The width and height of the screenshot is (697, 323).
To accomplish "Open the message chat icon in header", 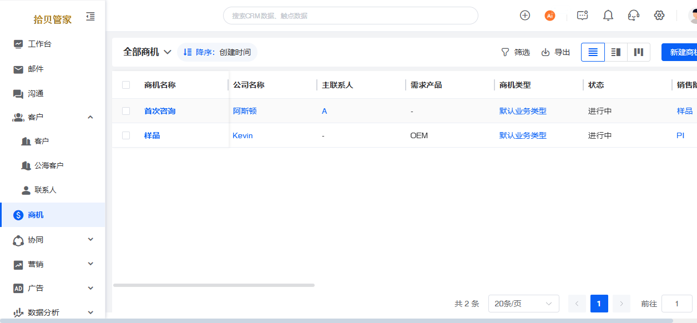I will 582,16.
